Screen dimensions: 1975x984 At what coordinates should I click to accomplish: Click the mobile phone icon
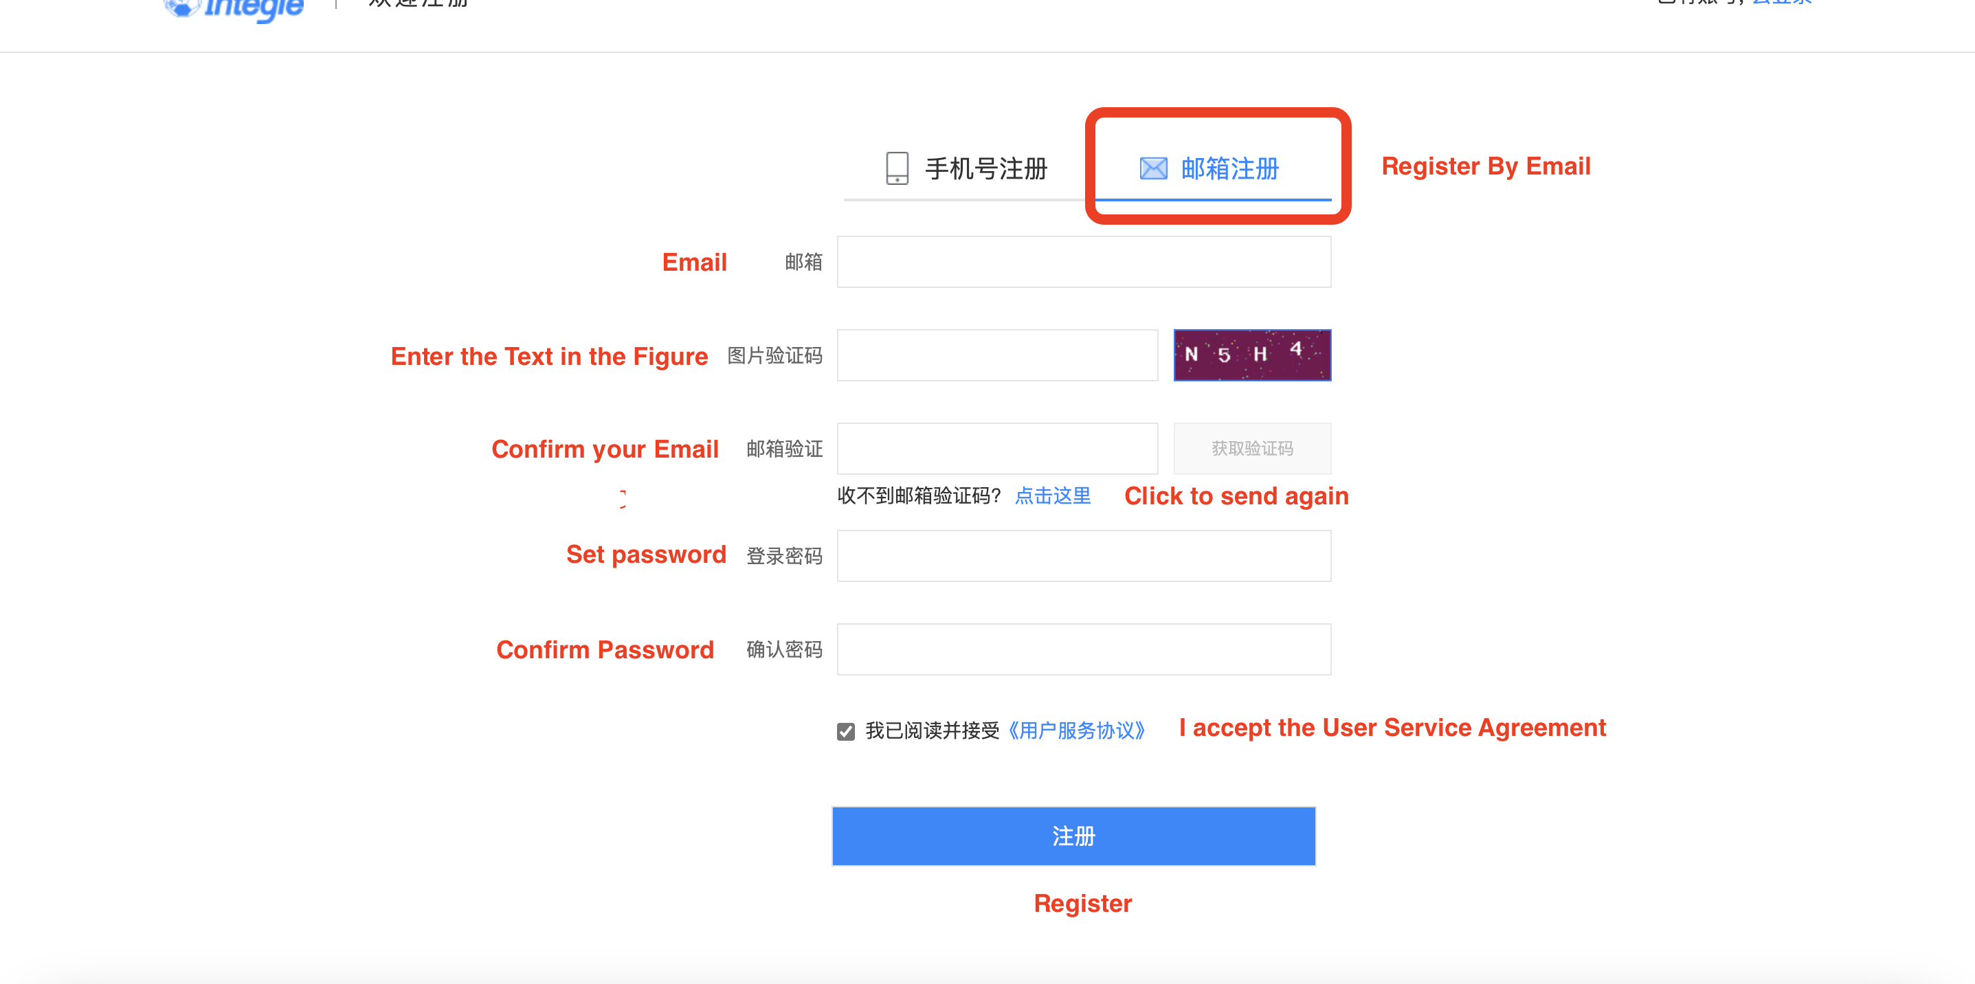click(896, 168)
